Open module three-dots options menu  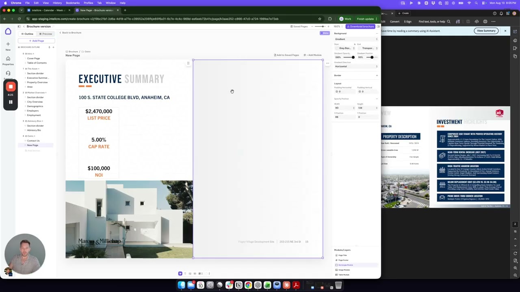pyautogui.click(x=327, y=63)
